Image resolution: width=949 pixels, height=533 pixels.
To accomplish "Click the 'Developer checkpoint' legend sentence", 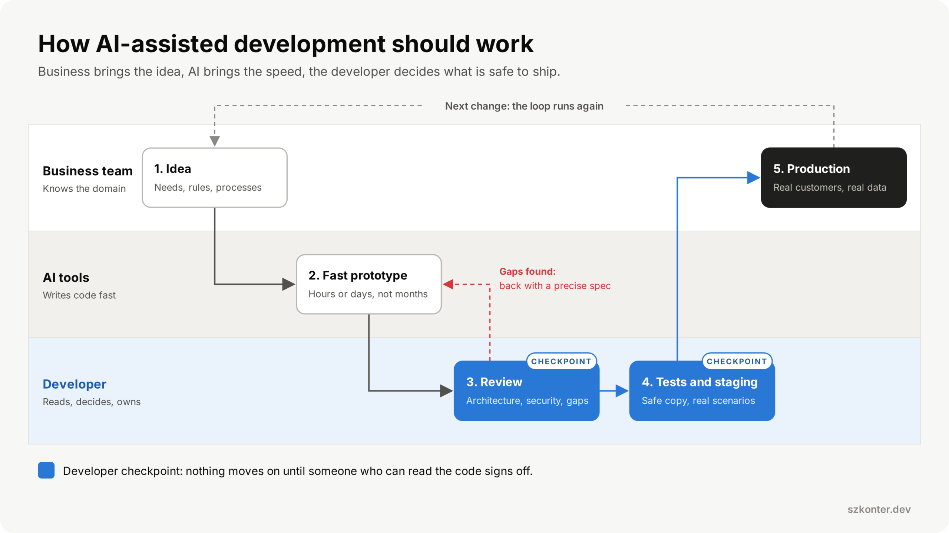I will [298, 471].
